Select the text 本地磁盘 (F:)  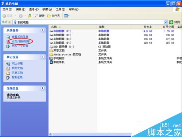[62, 43]
